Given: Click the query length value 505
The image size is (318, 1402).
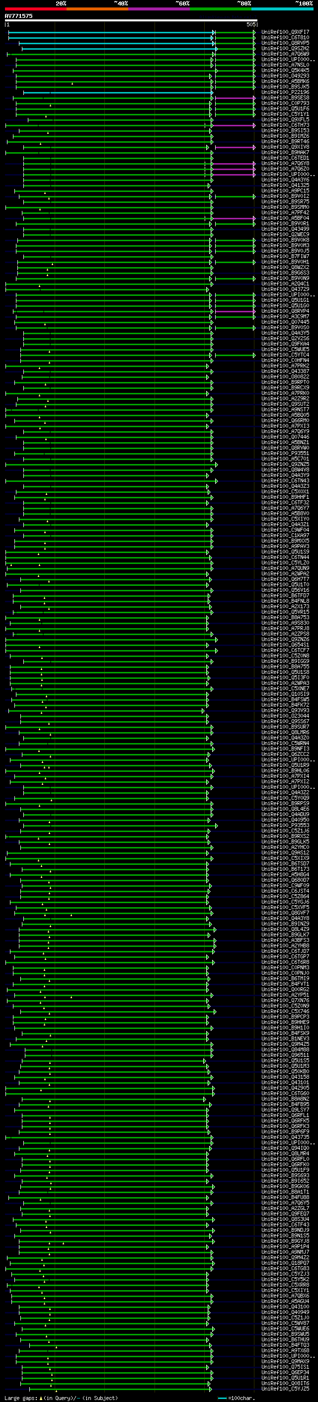Looking at the screenshot, I should [250, 24].
